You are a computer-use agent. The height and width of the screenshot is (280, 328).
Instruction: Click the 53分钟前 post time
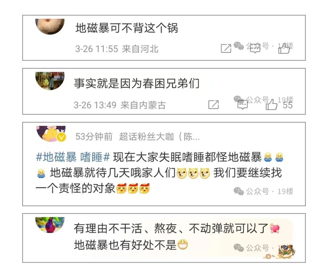coord(94,137)
